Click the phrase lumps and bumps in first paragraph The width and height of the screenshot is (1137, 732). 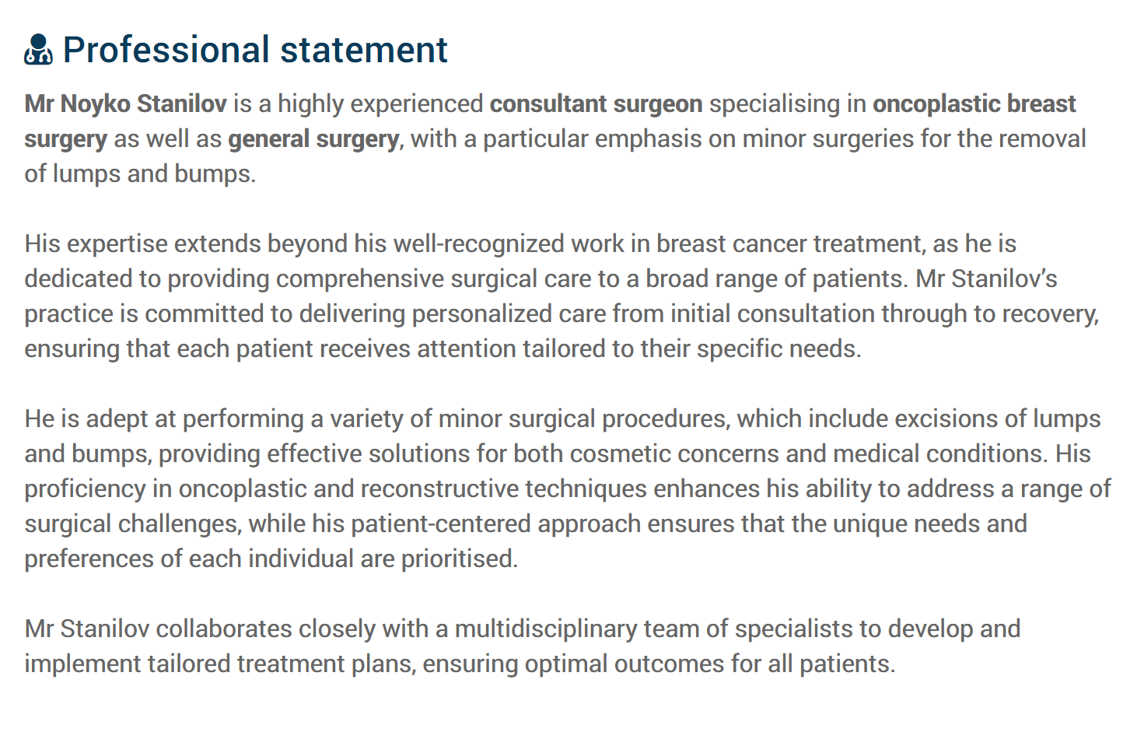click(152, 173)
